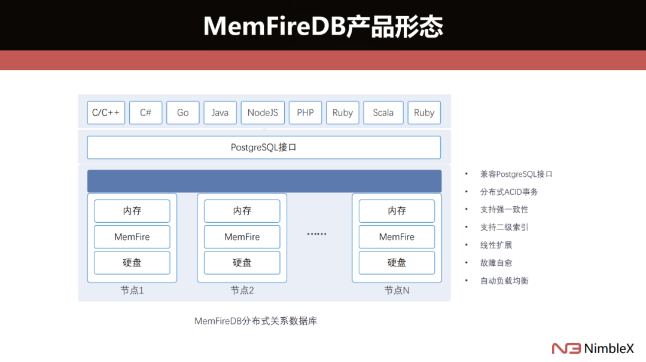Click the 节点1 label

point(132,290)
